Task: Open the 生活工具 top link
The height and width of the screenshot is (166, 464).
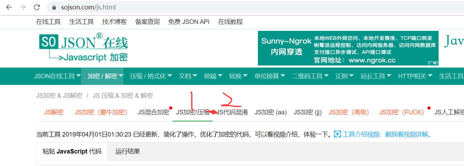Action: (81, 22)
